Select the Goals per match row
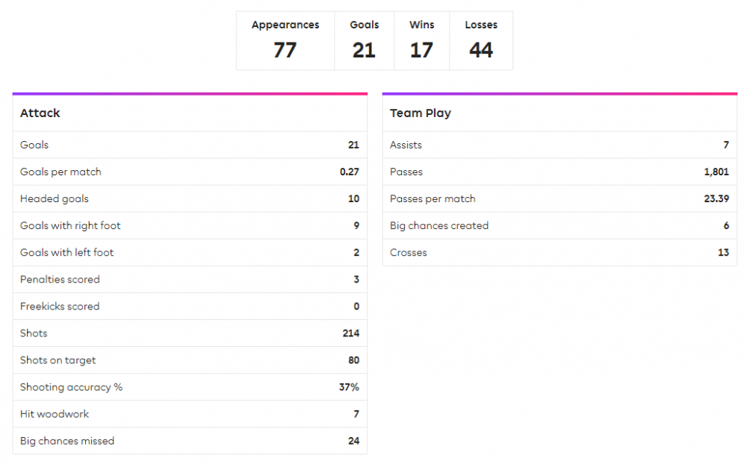The width and height of the screenshot is (747, 464). pos(190,172)
